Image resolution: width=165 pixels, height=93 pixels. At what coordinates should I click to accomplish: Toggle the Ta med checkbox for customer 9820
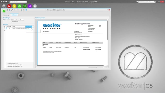[10, 28]
